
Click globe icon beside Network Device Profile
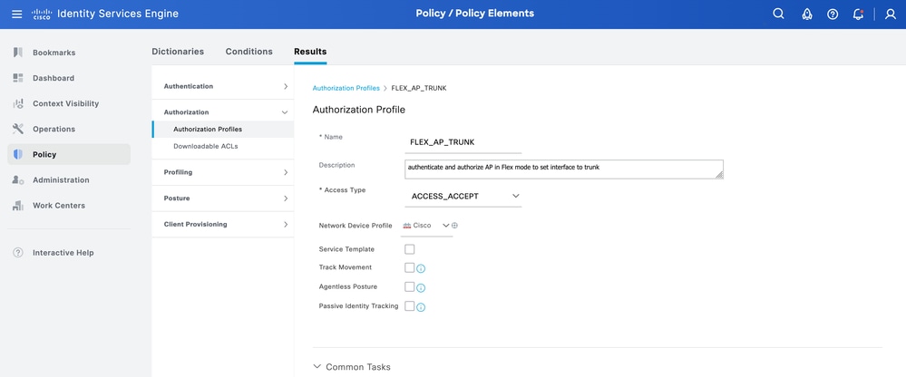click(x=454, y=226)
